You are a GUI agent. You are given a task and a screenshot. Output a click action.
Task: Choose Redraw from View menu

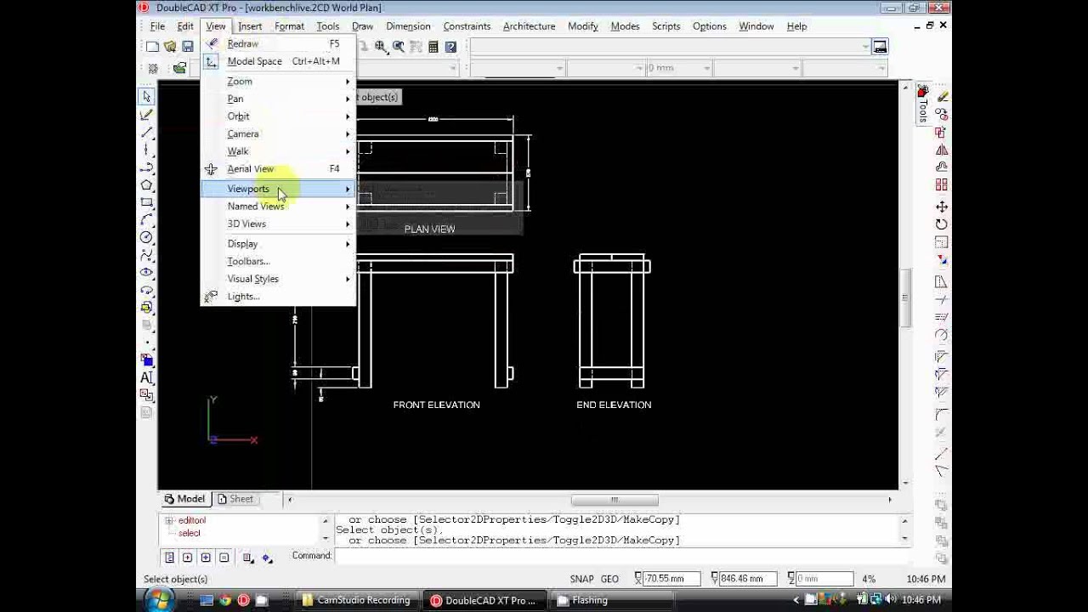click(x=278, y=43)
